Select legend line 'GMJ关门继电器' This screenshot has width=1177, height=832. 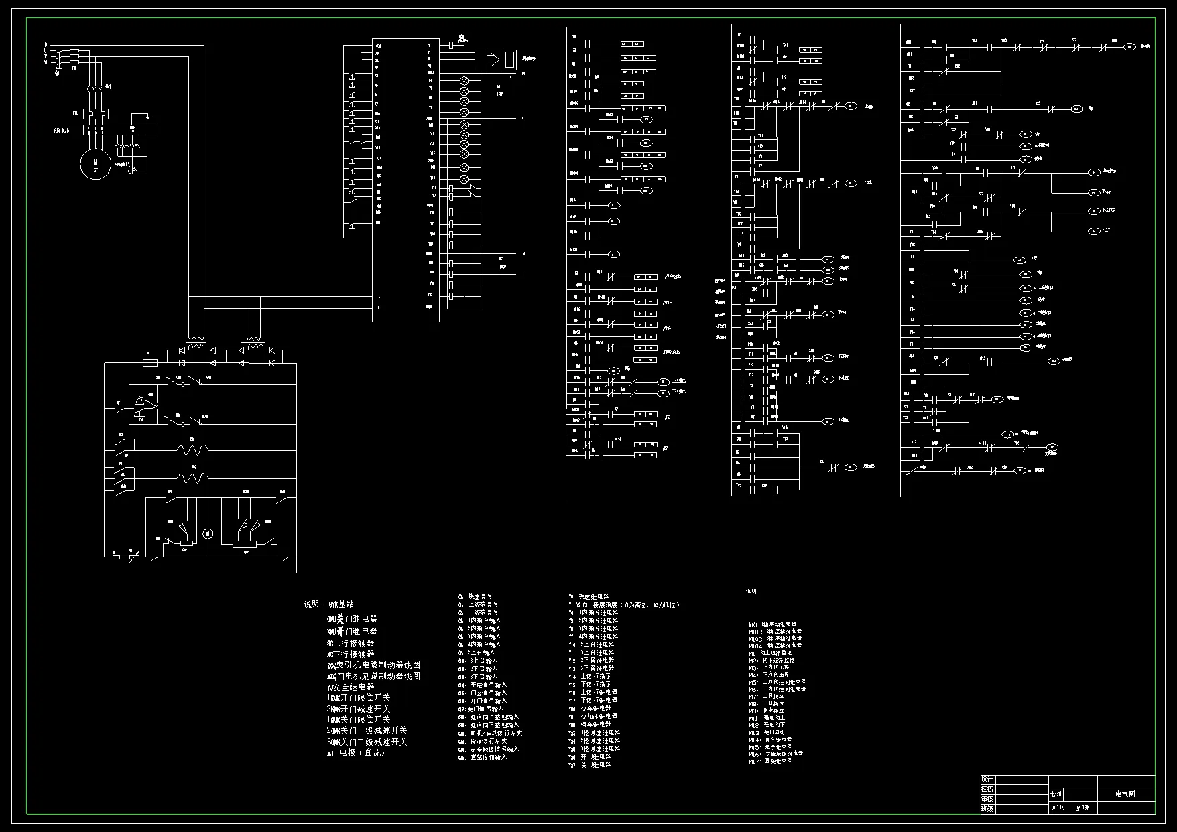click(x=352, y=619)
